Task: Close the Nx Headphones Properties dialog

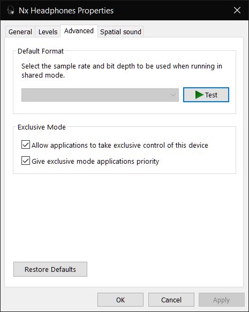Action: click(x=237, y=10)
